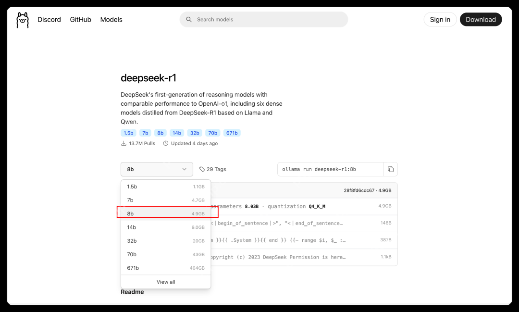Choose 1.5b 1.1GB from dropdown list
Viewport: 519px width, 312px height.
[x=166, y=187]
